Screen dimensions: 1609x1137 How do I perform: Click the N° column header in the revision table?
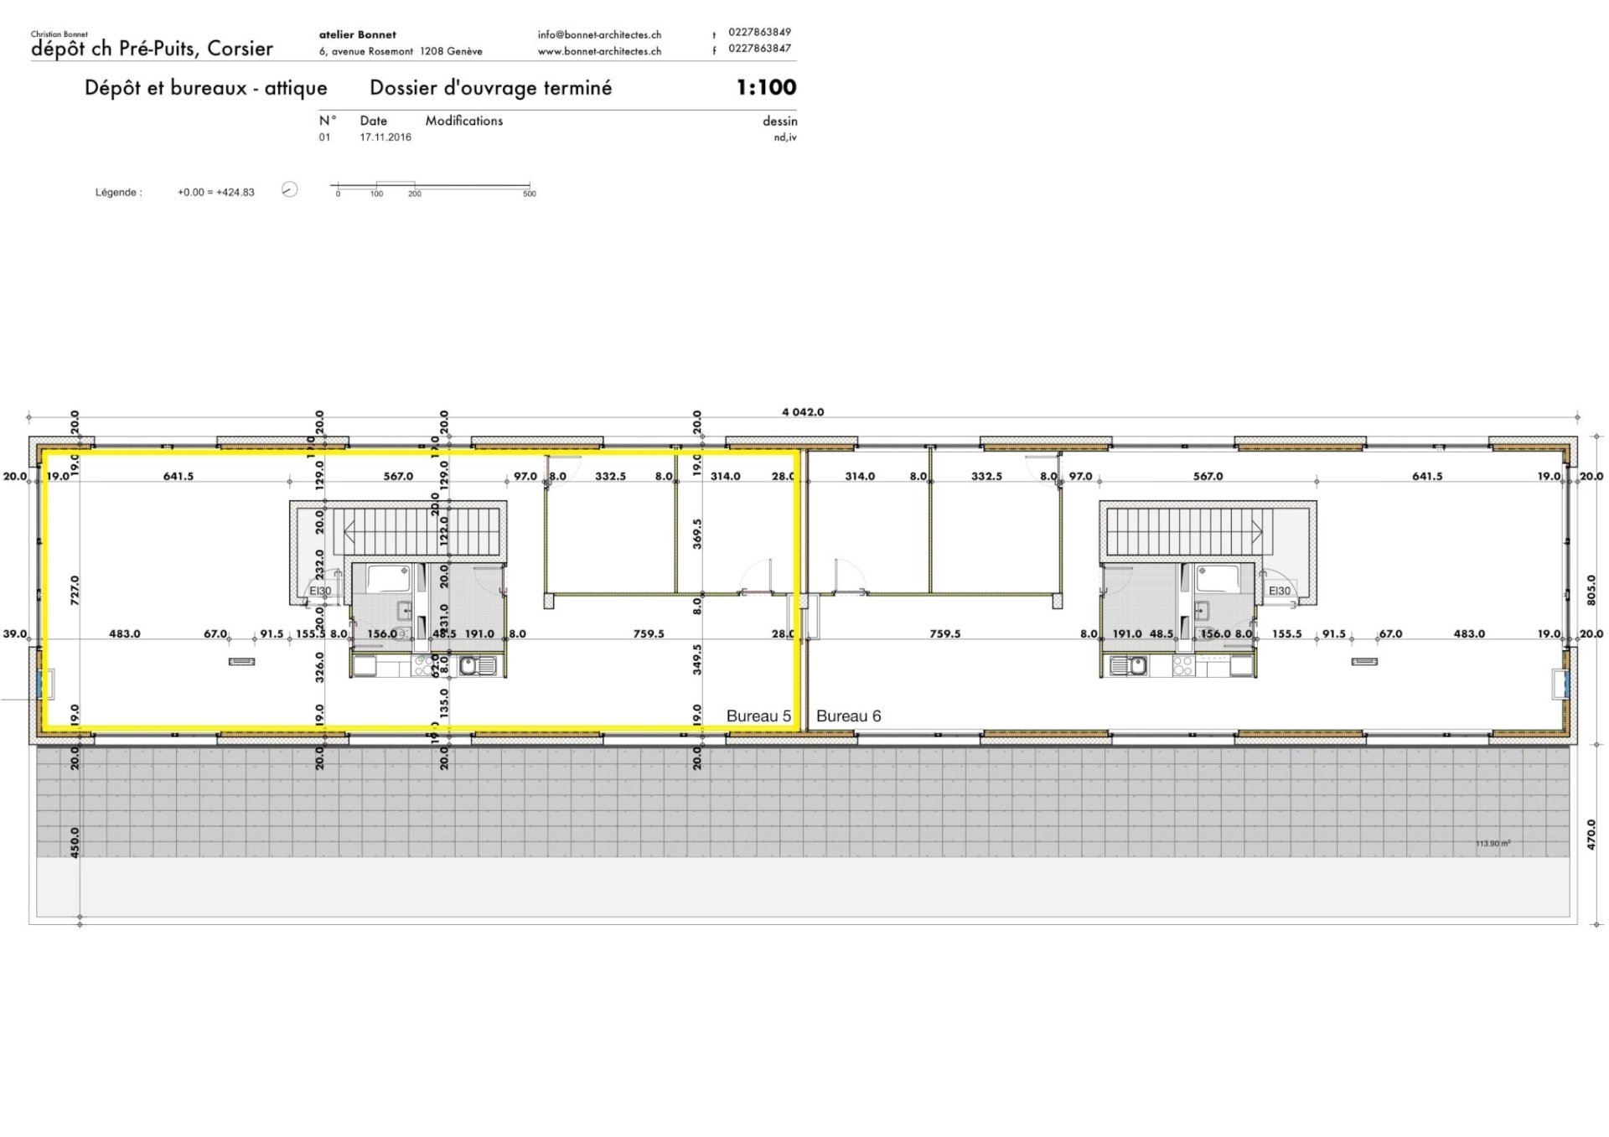pyautogui.click(x=326, y=120)
